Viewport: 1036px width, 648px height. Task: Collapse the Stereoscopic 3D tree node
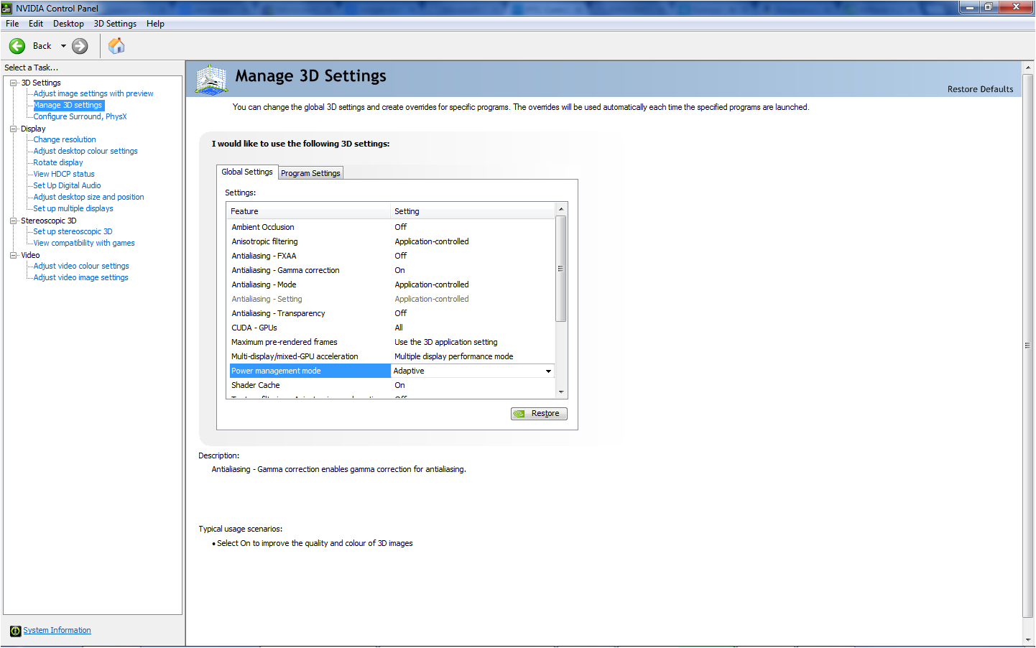13,221
